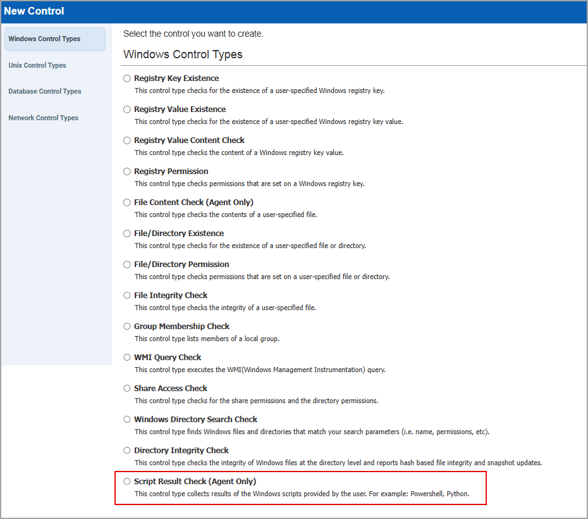Switch to the Unix Control Types tab
The width and height of the screenshot is (588, 519).
37,65
